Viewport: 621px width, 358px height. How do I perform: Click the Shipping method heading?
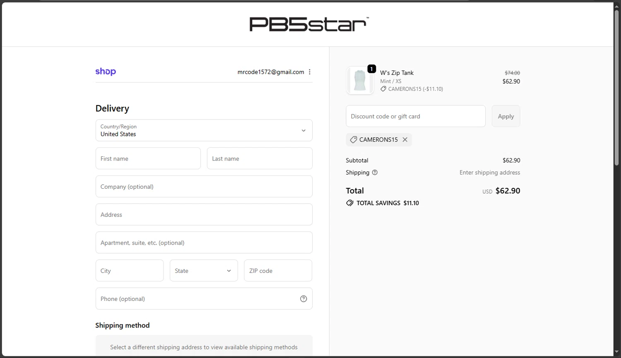pyautogui.click(x=123, y=325)
